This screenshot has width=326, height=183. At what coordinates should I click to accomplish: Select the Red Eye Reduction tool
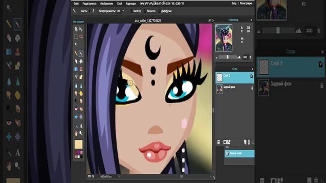76,109
